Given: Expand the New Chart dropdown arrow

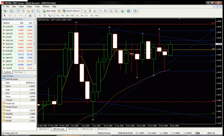Looking at the screenshot, I should point(7,11).
